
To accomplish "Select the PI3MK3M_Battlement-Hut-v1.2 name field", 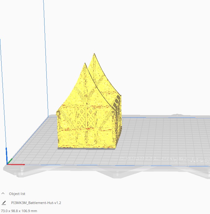I will coord(36,203).
